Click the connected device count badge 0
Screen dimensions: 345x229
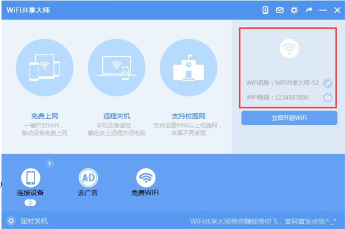click(30, 203)
